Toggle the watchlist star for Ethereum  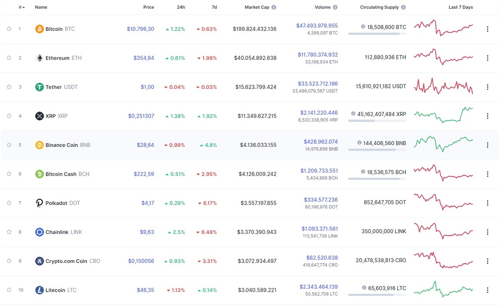pos(9,58)
